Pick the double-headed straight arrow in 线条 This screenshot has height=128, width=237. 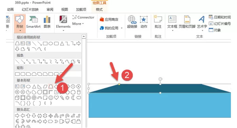click(x=28, y=61)
